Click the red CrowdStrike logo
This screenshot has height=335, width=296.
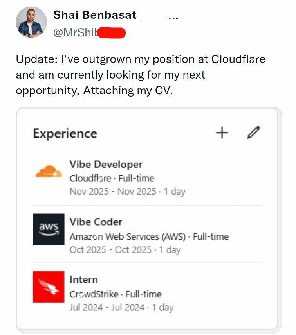point(49,287)
